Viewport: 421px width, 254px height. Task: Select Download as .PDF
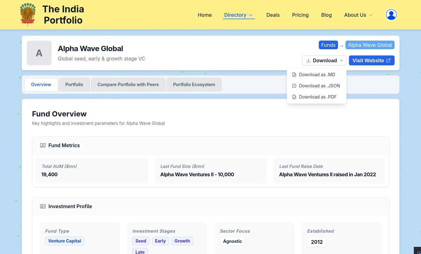click(317, 97)
